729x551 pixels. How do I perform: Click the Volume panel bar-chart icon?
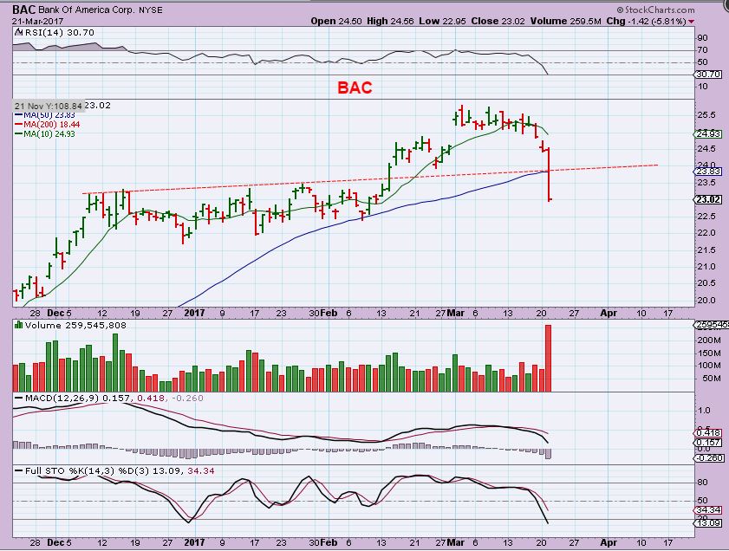(18, 325)
